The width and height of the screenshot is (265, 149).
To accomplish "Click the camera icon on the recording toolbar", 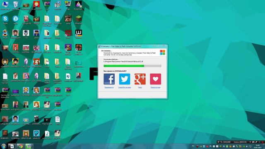I will click(253, 142).
